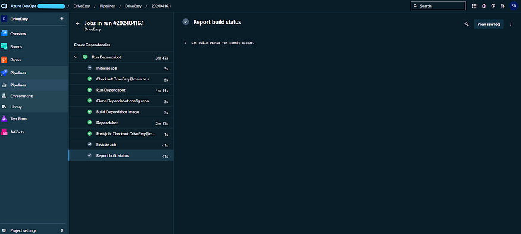Image resolution: width=521 pixels, height=234 pixels.
Task: Click log line 'Set build status for commit'
Action: [x=223, y=43]
